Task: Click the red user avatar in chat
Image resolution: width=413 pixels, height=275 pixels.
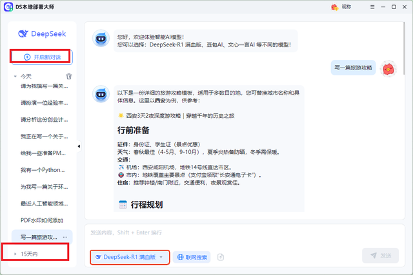Action: [388, 69]
